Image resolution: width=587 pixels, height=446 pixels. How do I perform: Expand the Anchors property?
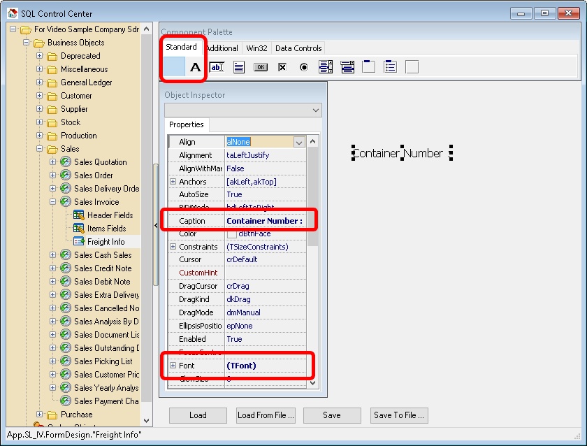173,182
